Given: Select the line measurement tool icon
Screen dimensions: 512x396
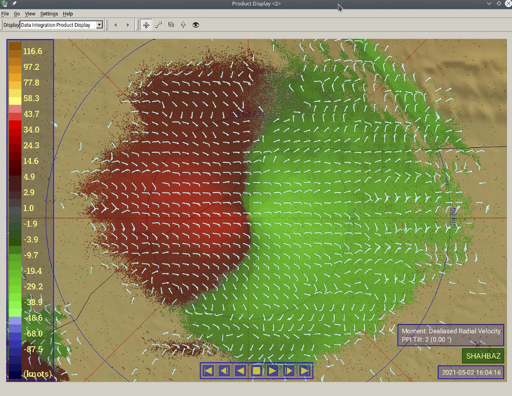Looking at the screenshot, I should (x=159, y=25).
